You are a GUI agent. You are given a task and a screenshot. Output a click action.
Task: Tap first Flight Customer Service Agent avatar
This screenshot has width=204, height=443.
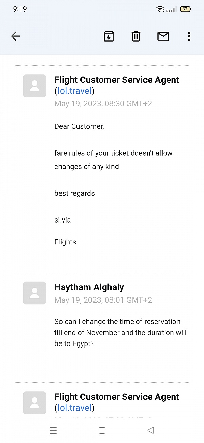pyautogui.click(x=34, y=86)
